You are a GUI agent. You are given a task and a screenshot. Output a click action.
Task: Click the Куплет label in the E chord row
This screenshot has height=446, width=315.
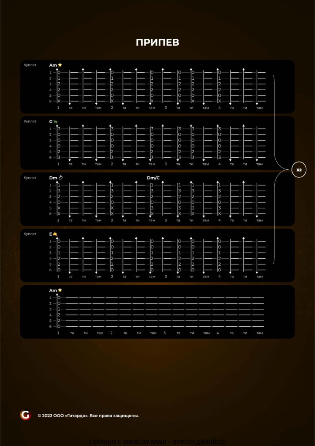pos(30,233)
